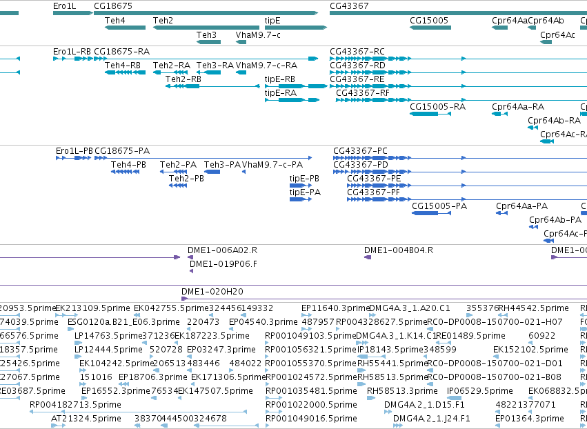Select the DME1-020H20 BAC label

[212, 292]
